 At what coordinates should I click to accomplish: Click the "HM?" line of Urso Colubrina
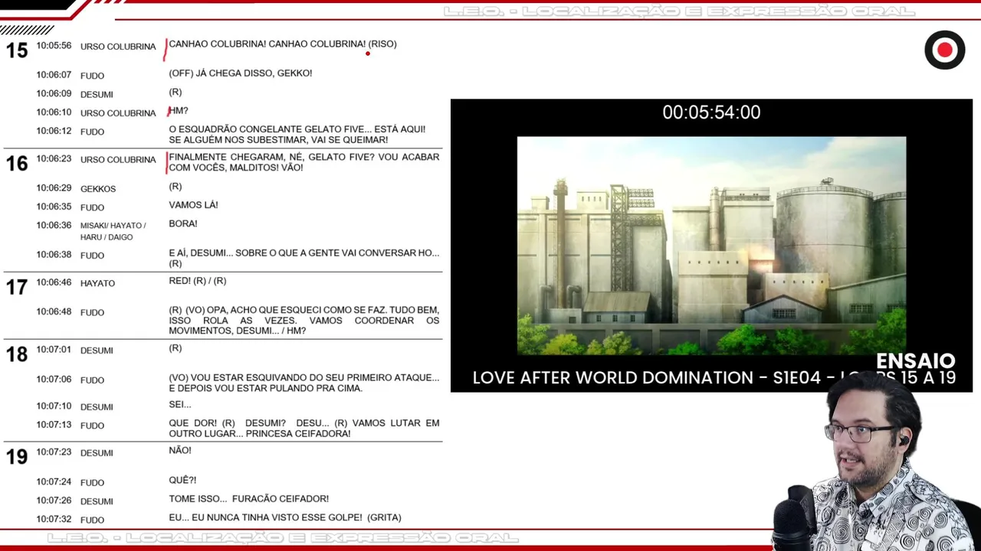[179, 111]
